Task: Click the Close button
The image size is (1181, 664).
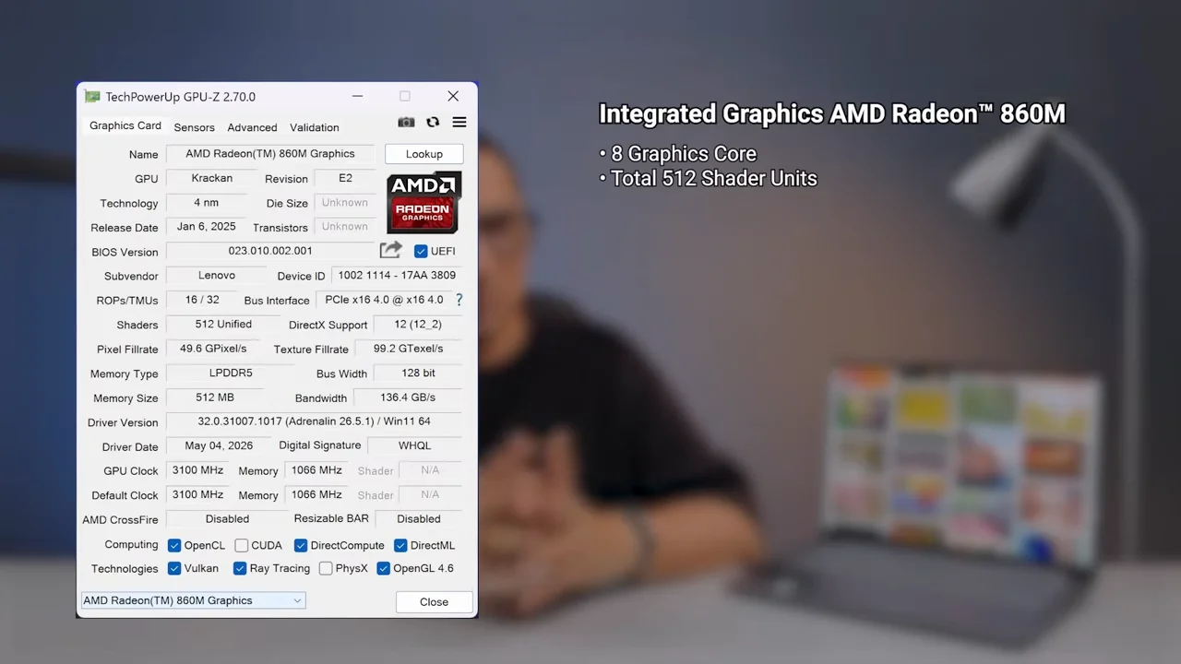Action: 434,601
